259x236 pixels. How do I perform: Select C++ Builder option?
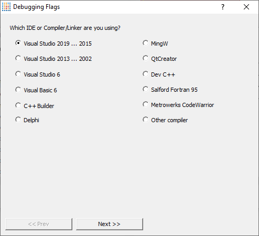pyautogui.click(x=35, y=106)
